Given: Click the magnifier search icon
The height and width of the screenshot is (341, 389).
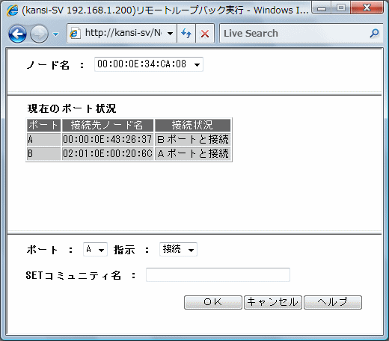Looking at the screenshot, I should (x=374, y=33).
